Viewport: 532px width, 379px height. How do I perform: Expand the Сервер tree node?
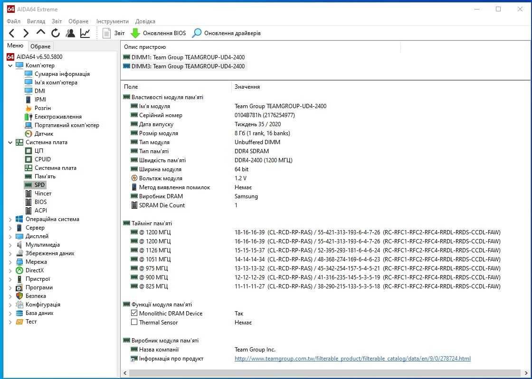10,228
